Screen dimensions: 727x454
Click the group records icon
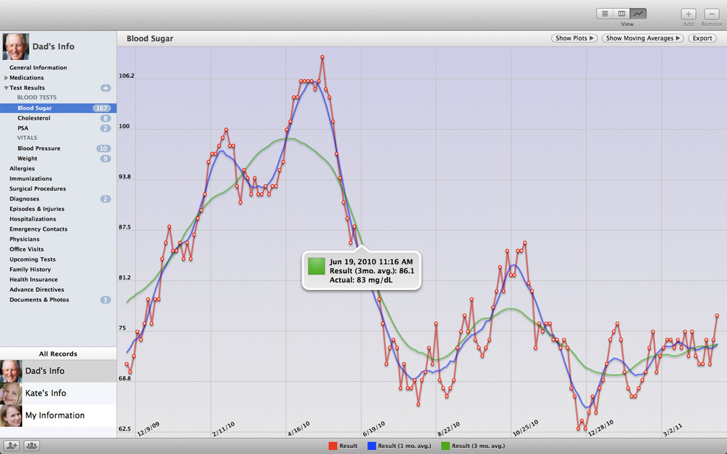pyautogui.click(x=32, y=446)
